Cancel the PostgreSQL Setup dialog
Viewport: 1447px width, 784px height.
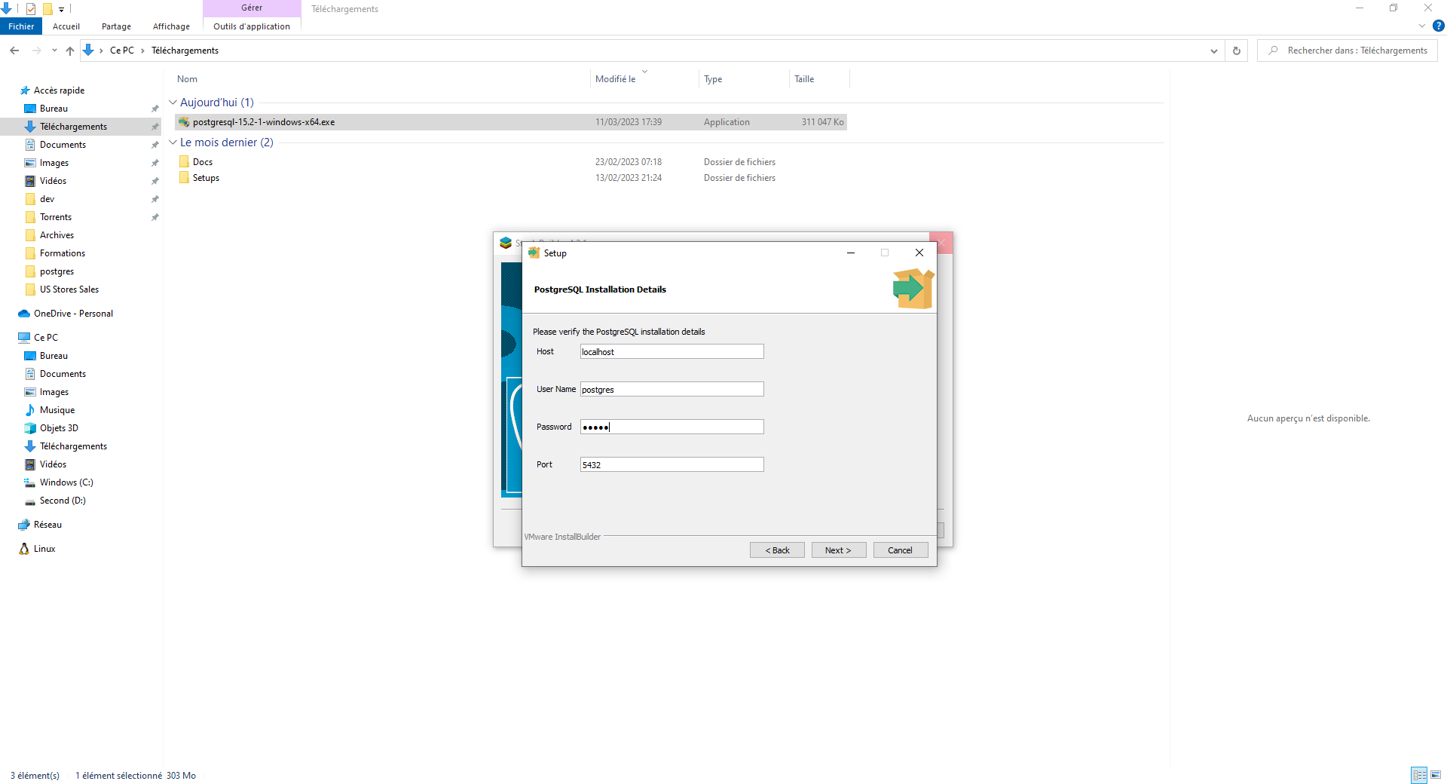(x=900, y=550)
